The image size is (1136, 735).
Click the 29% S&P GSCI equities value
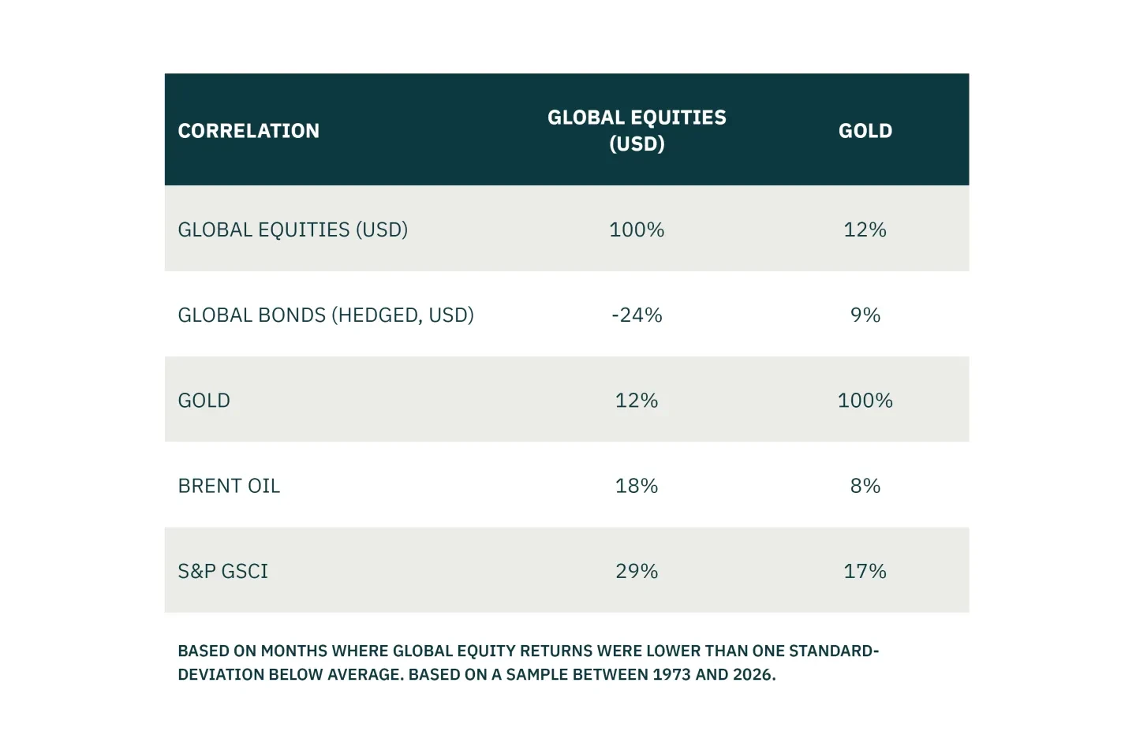point(637,571)
